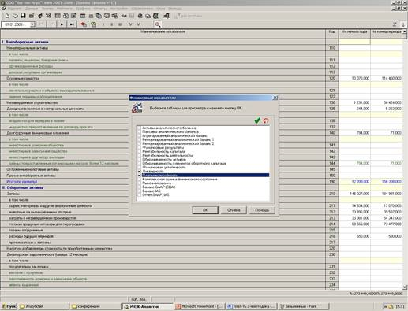Check 'Рыночная оценка' checkbox
Image resolution: width=408 pixels, height=311 pixels.
coord(140,183)
